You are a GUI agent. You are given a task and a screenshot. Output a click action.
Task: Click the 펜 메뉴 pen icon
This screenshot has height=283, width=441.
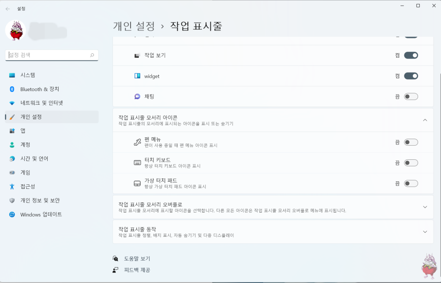tap(137, 142)
